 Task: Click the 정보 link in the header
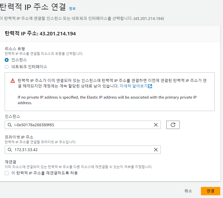coord(72,9)
